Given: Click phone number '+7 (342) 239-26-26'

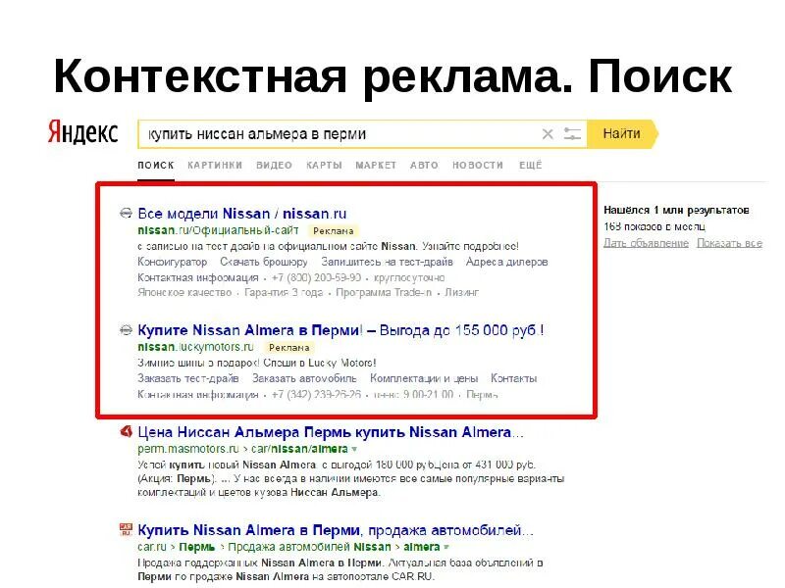Looking at the screenshot, I should tap(316, 395).
